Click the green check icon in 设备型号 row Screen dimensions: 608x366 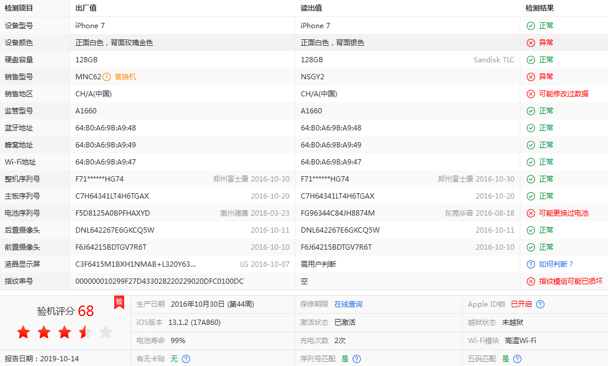[x=531, y=26]
